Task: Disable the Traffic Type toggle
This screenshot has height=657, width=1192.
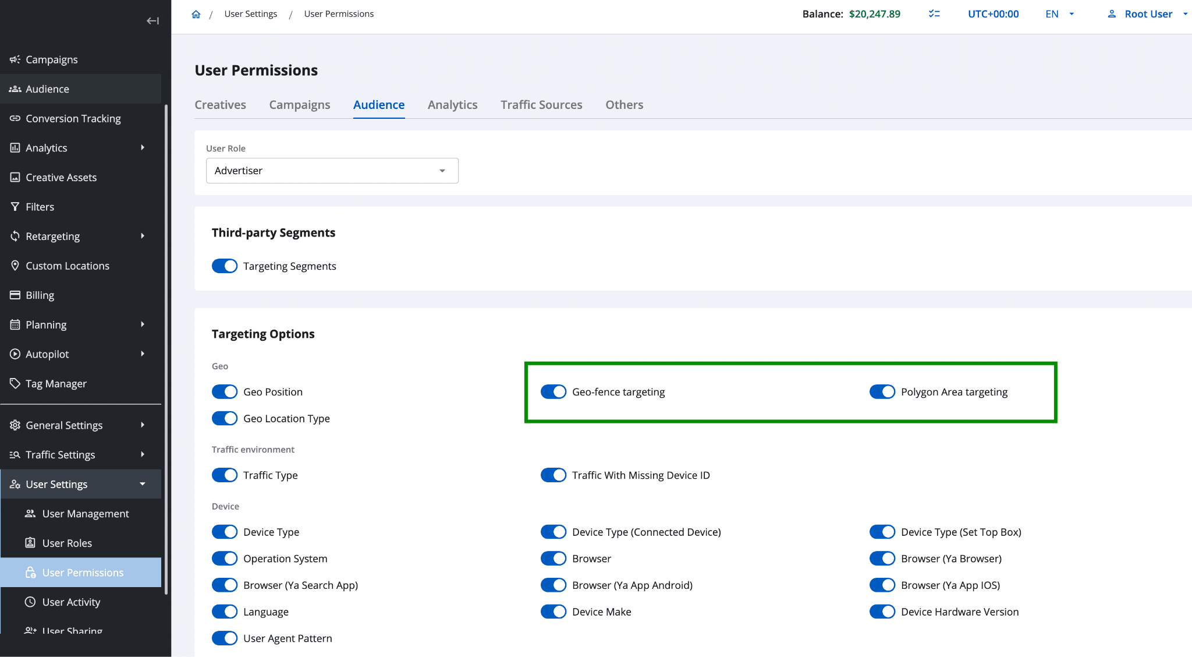Action: click(225, 475)
